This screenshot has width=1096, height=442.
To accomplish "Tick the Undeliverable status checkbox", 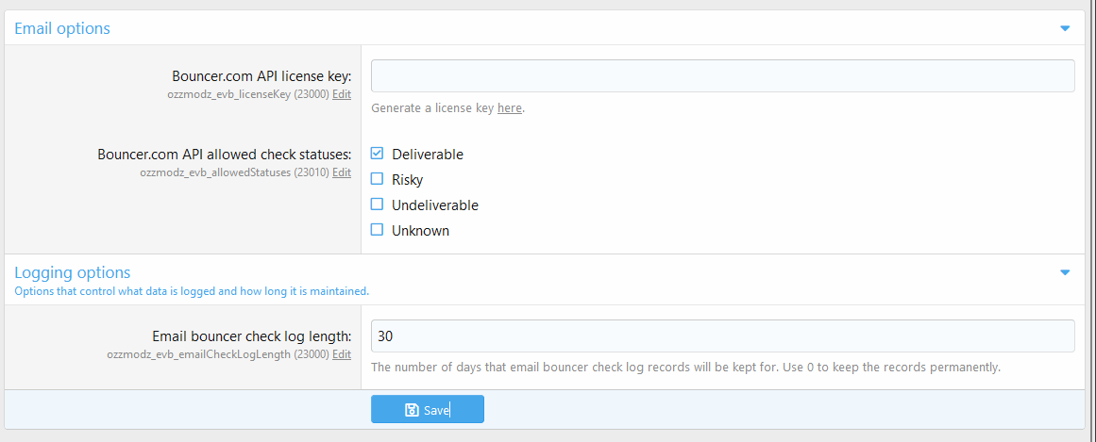I will 378,205.
